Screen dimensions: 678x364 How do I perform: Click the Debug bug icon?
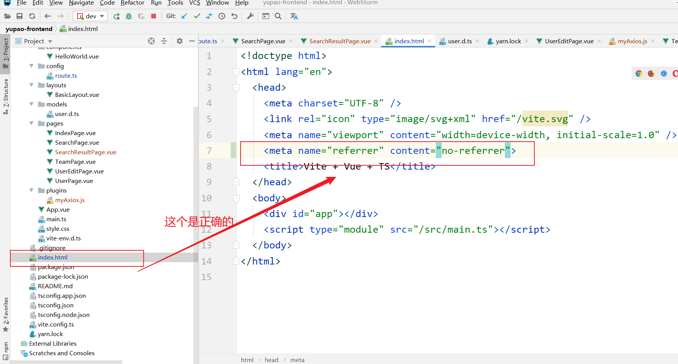point(129,16)
